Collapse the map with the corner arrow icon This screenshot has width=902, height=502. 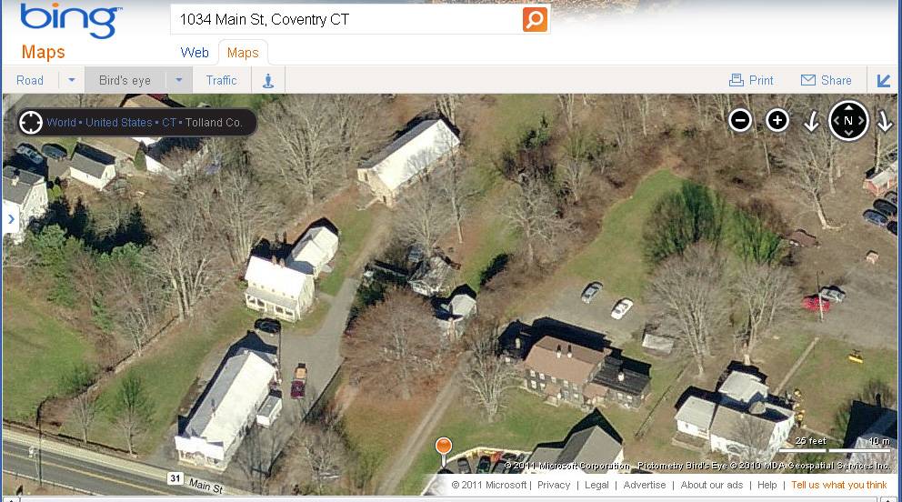[884, 81]
